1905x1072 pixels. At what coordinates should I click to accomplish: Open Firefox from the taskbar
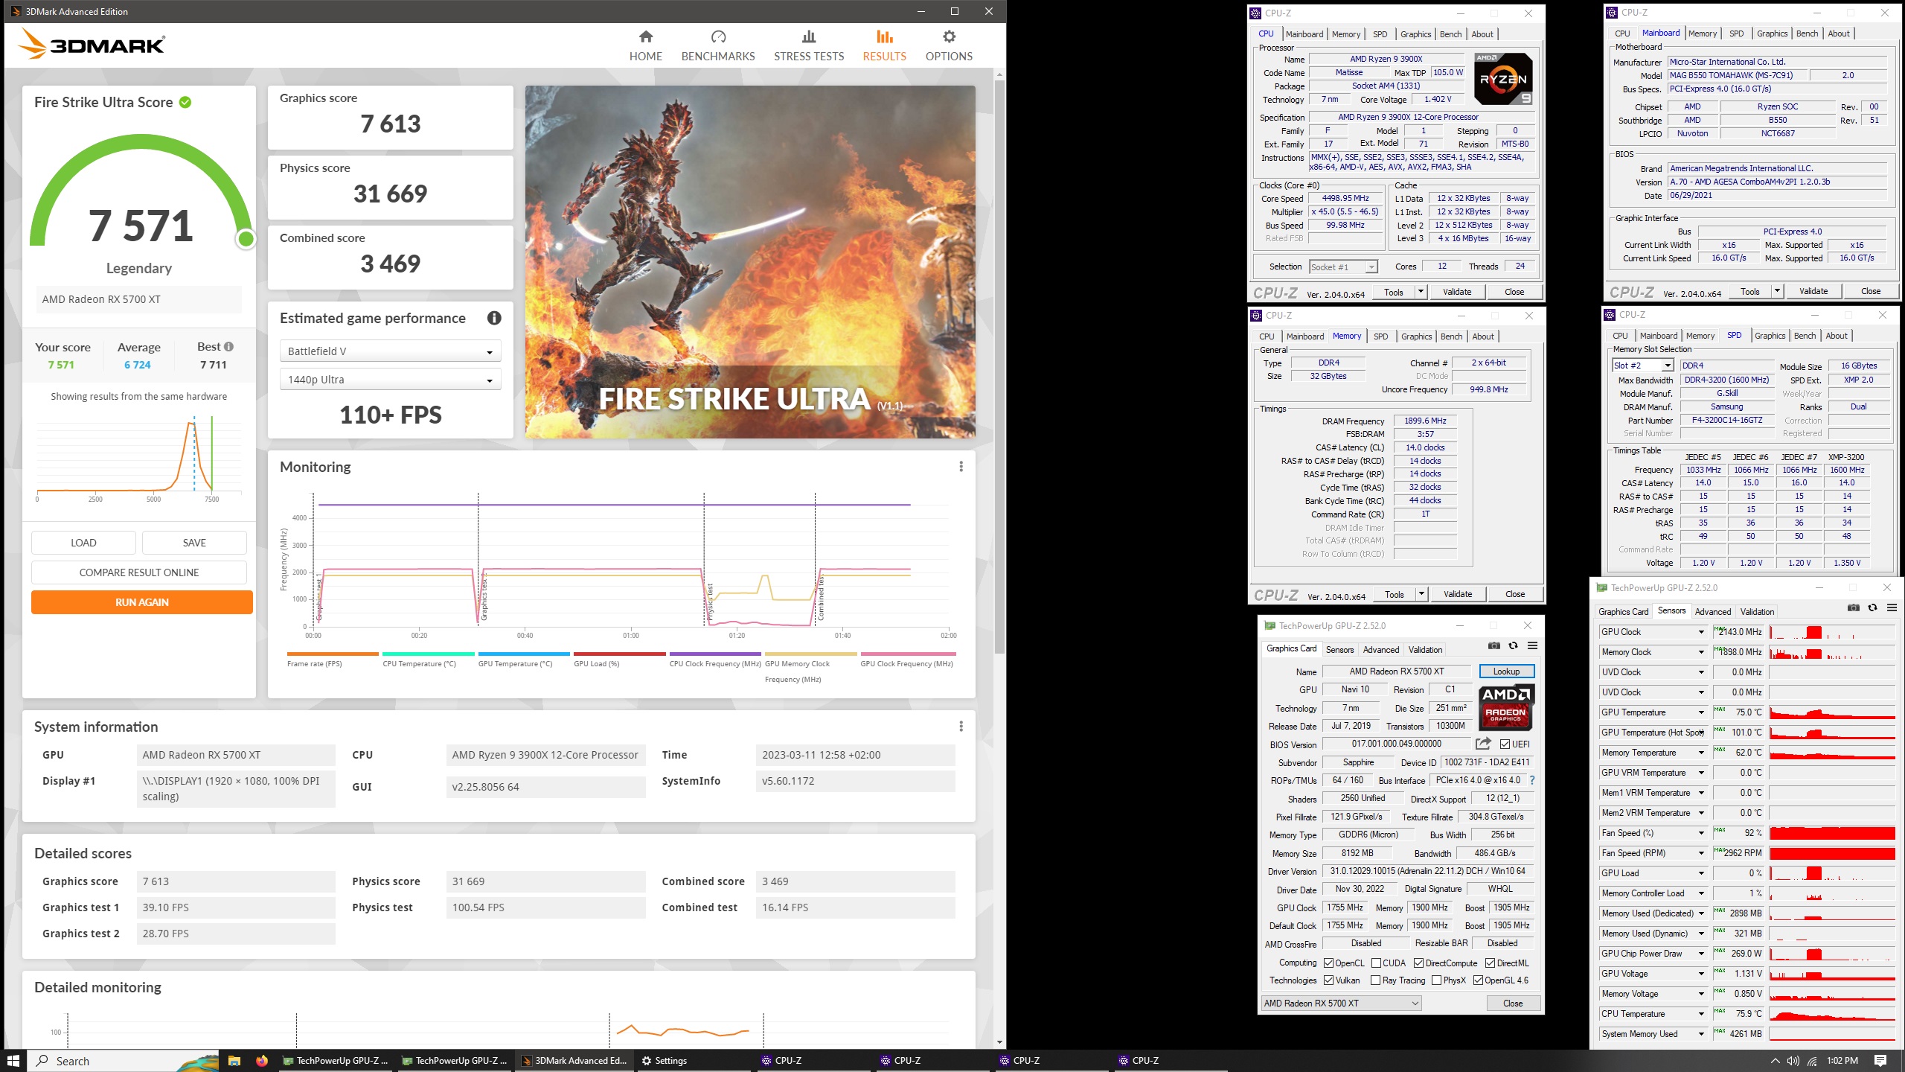click(x=262, y=1060)
